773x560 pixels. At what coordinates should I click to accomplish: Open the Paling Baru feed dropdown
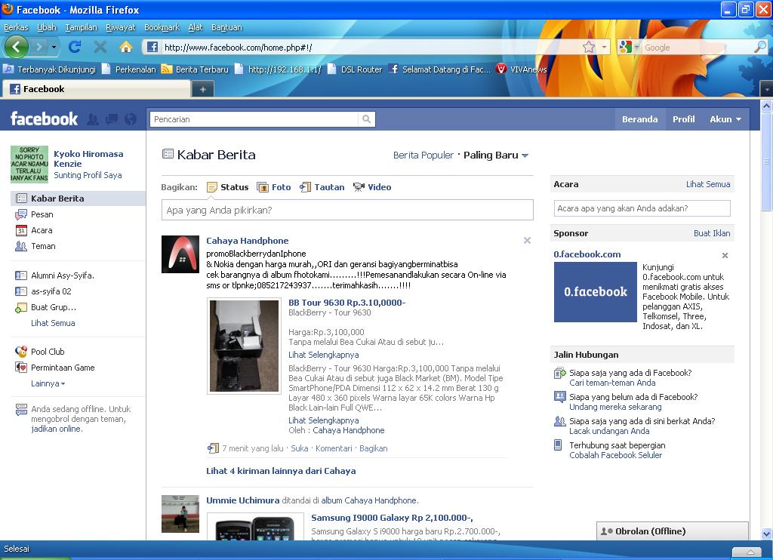click(x=496, y=155)
